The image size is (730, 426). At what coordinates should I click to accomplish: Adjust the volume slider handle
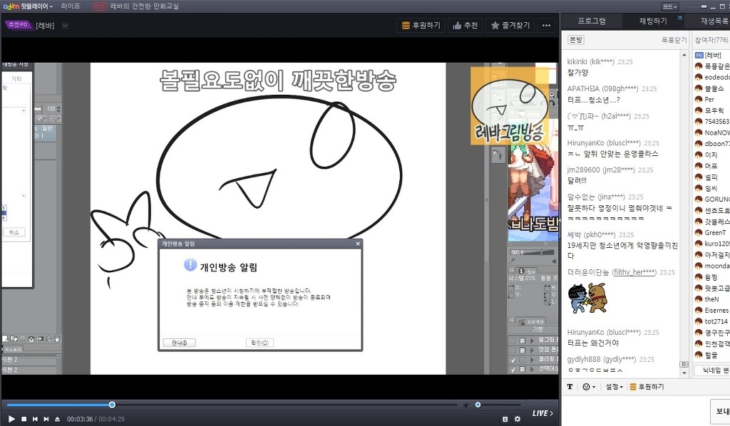point(478,405)
